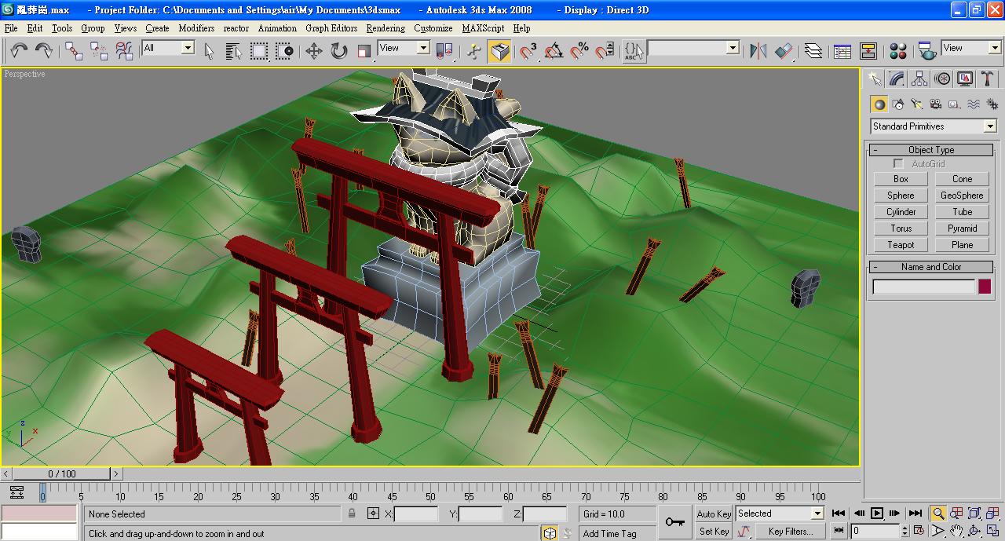The image size is (1005, 541).
Task: Activate the Select and Rotate tool
Action: click(338, 51)
